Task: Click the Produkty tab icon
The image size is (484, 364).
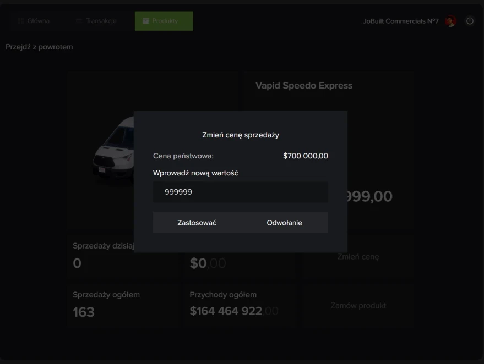Action: point(146,21)
